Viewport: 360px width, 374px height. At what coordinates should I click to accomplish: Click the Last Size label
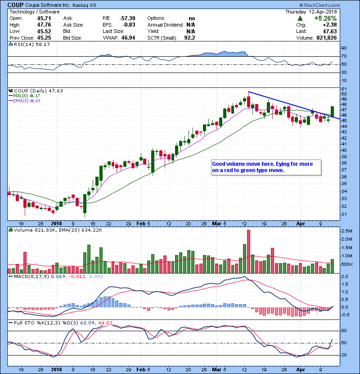pyautogui.click(x=113, y=31)
